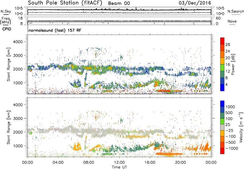Click the 'N.Sky' legend label
This screenshot has width=244, height=169.
click(x=6, y=11)
